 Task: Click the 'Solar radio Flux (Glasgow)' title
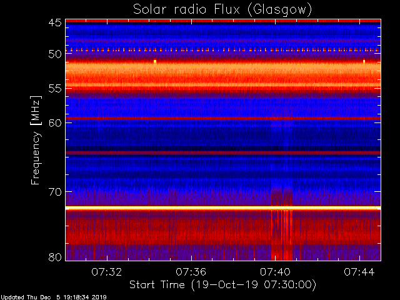[222, 10]
